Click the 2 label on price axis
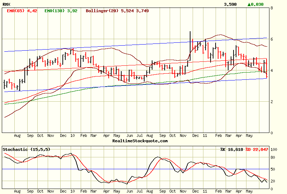 tap(272, 102)
